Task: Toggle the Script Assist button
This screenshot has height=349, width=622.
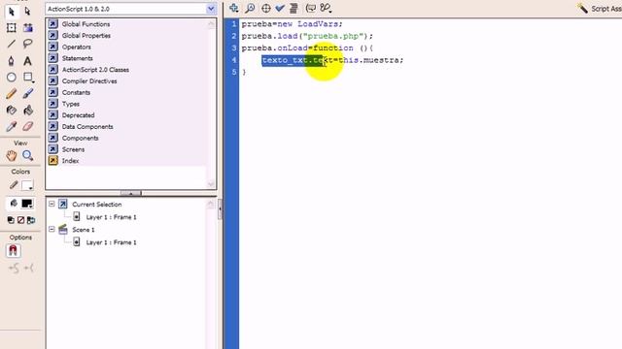Action: click(600, 9)
